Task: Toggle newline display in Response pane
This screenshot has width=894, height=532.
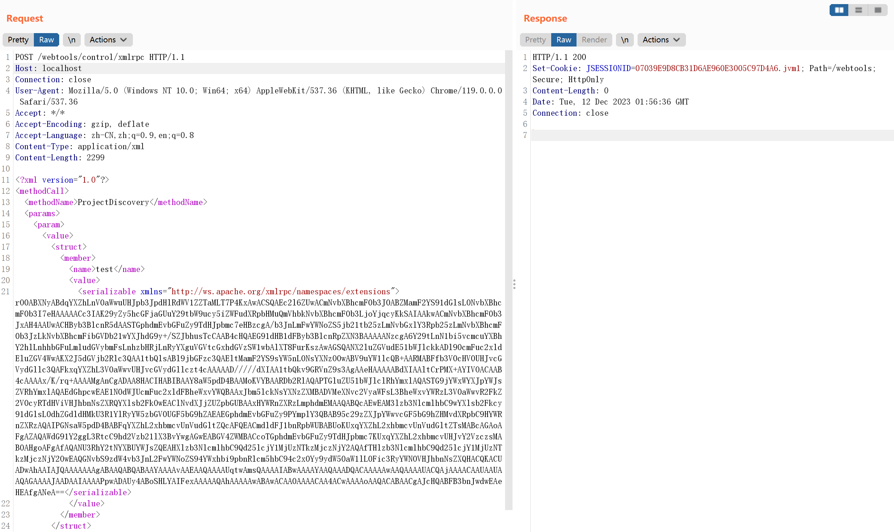Action: point(625,40)
